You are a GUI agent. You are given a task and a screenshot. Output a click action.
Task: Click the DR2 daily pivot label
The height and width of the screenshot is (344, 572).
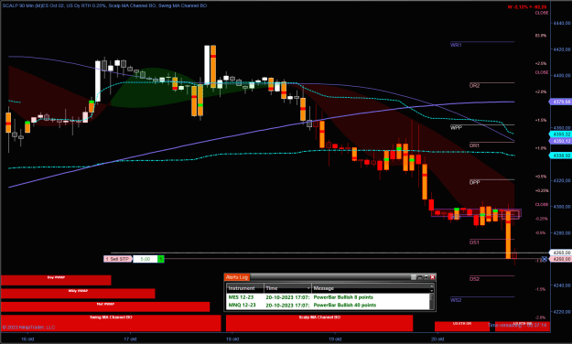pyautogui.click(x=474, y=86)
